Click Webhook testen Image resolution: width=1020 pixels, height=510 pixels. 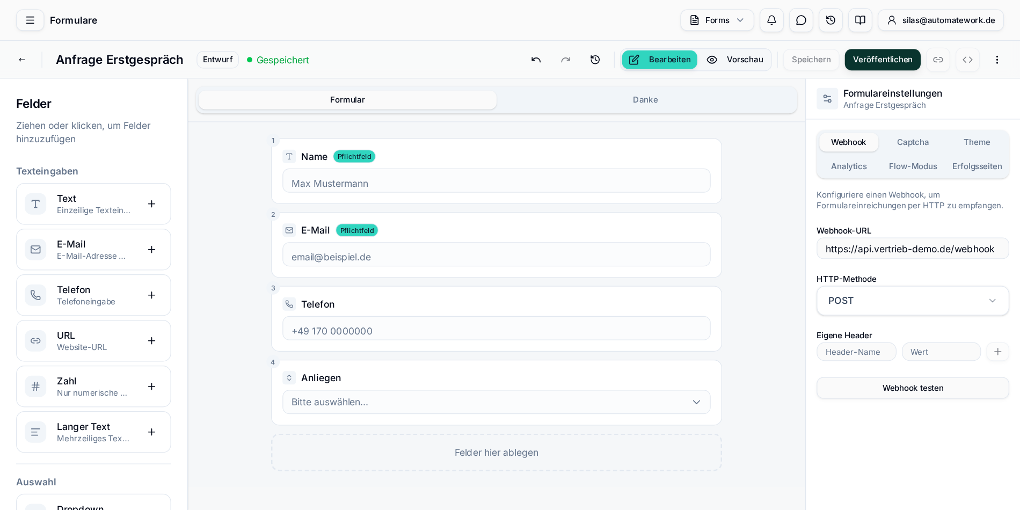click(x=913, y=388)
